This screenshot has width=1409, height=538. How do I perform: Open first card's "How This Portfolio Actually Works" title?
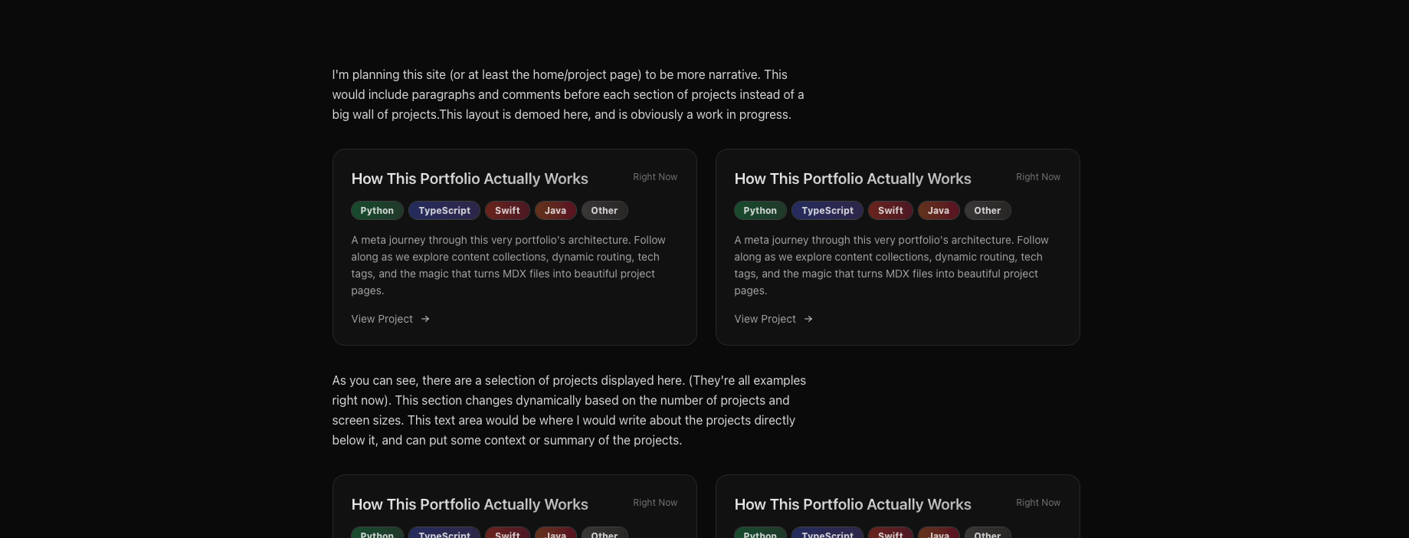tap(470, 179)
